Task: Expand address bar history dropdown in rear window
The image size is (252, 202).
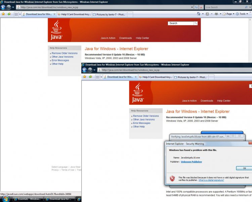Action: tap(192, 7)
